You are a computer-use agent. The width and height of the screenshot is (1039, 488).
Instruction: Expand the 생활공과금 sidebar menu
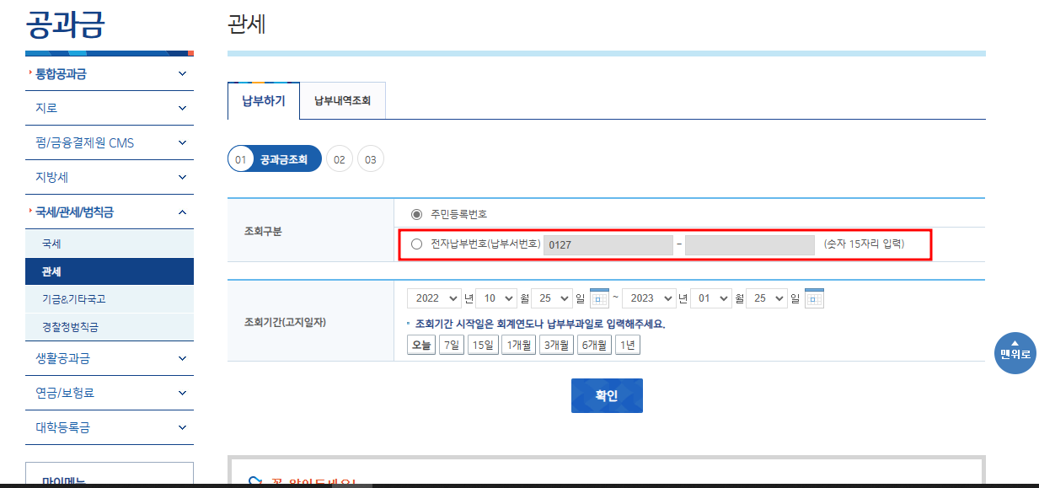point(110,358)
